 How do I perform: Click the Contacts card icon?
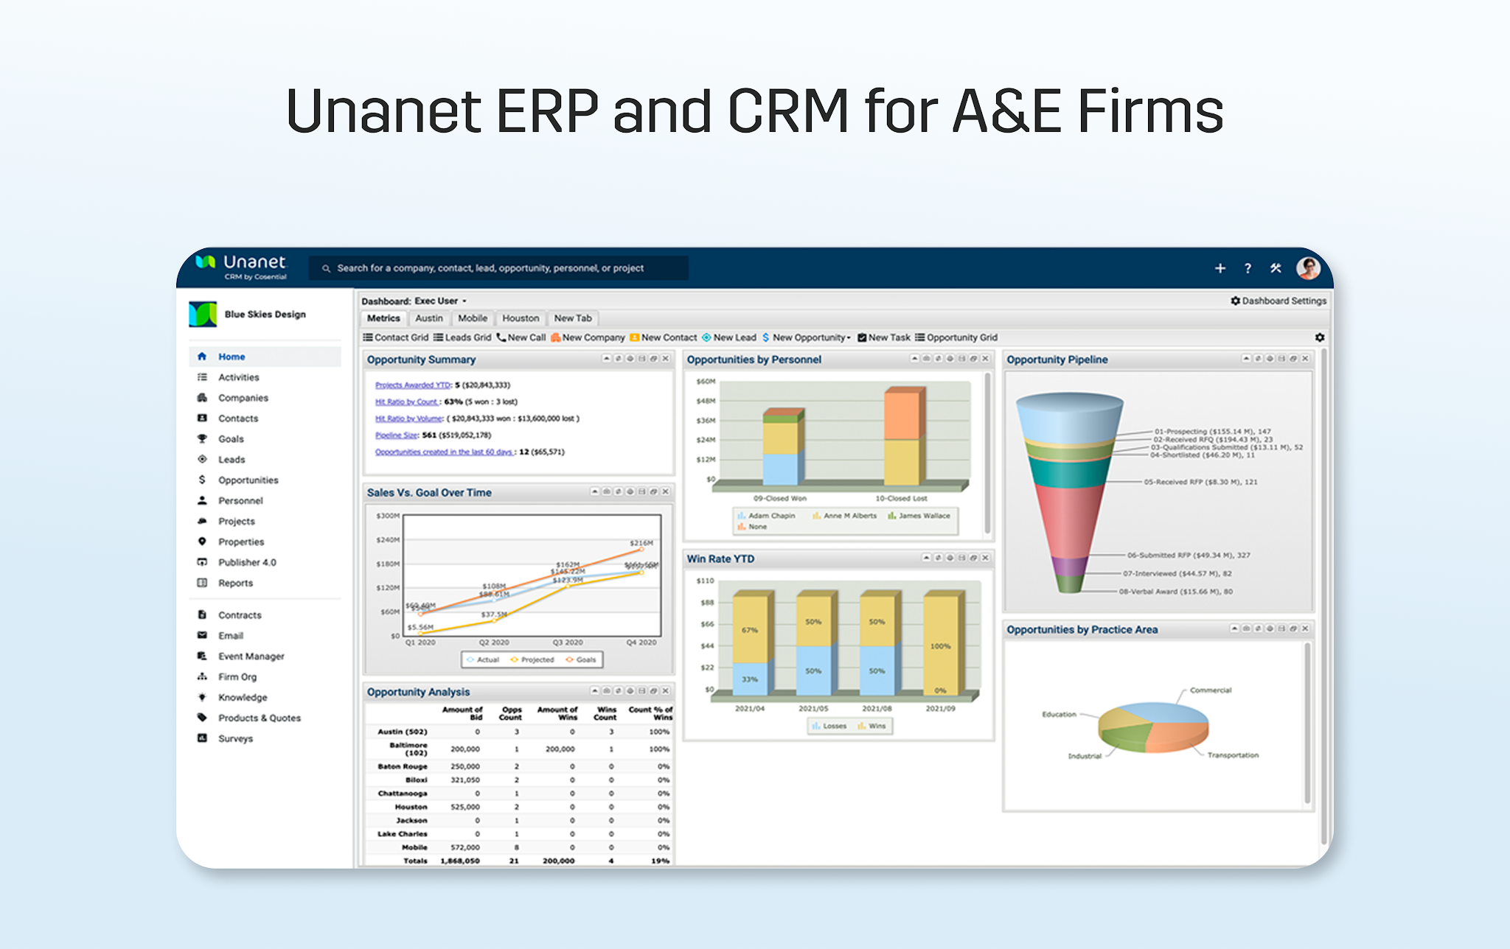click(202, 418)
